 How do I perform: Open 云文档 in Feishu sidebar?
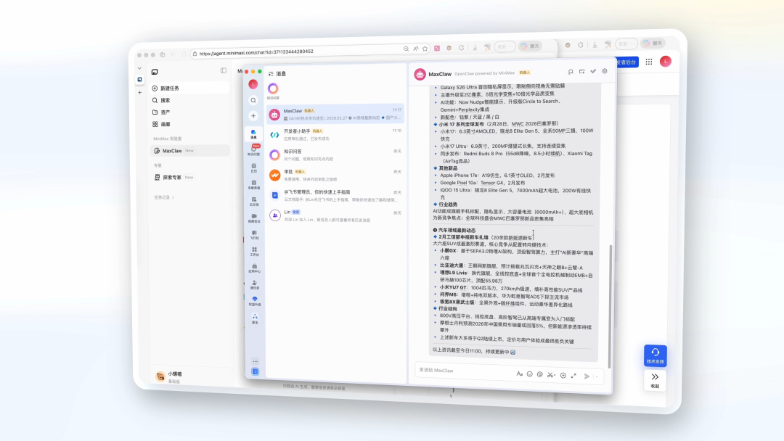[254, 201]
